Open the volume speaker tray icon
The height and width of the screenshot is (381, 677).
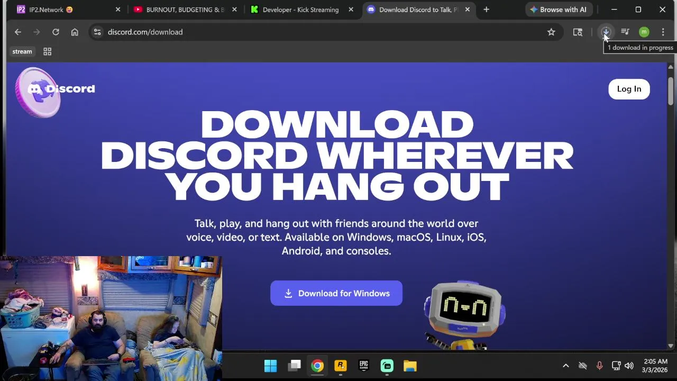pyautogui.click(x=629, y=366)
